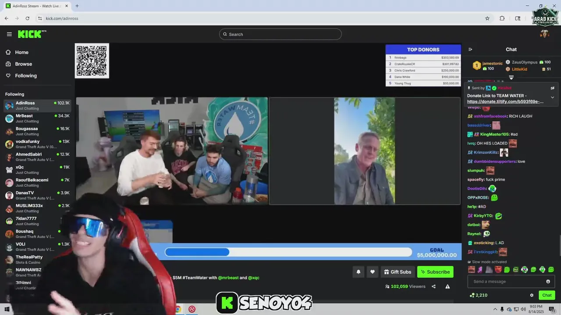The image size is (561, 315).
Task: Click dumbbidensupporters username in chat
Action: pyautogui.click(x=494, y=161)
